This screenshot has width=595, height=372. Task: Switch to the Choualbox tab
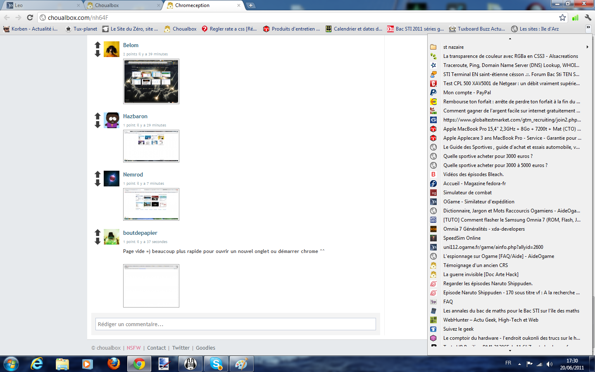coord(123,5)
